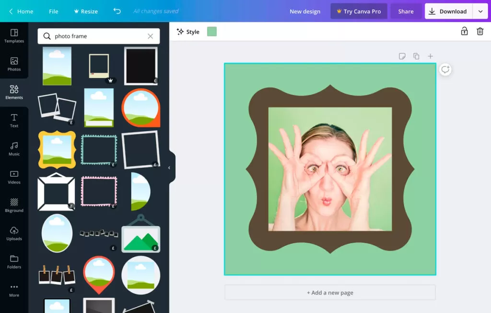Click Add a new page button

tap(330, 292)
